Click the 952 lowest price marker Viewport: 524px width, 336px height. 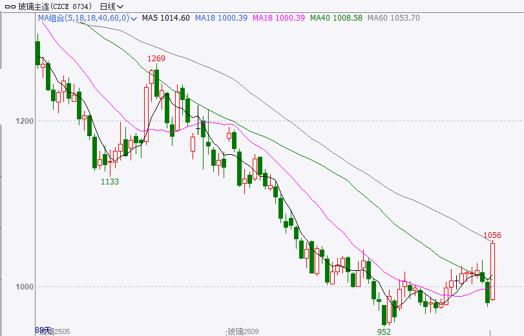tap(384, 331)
